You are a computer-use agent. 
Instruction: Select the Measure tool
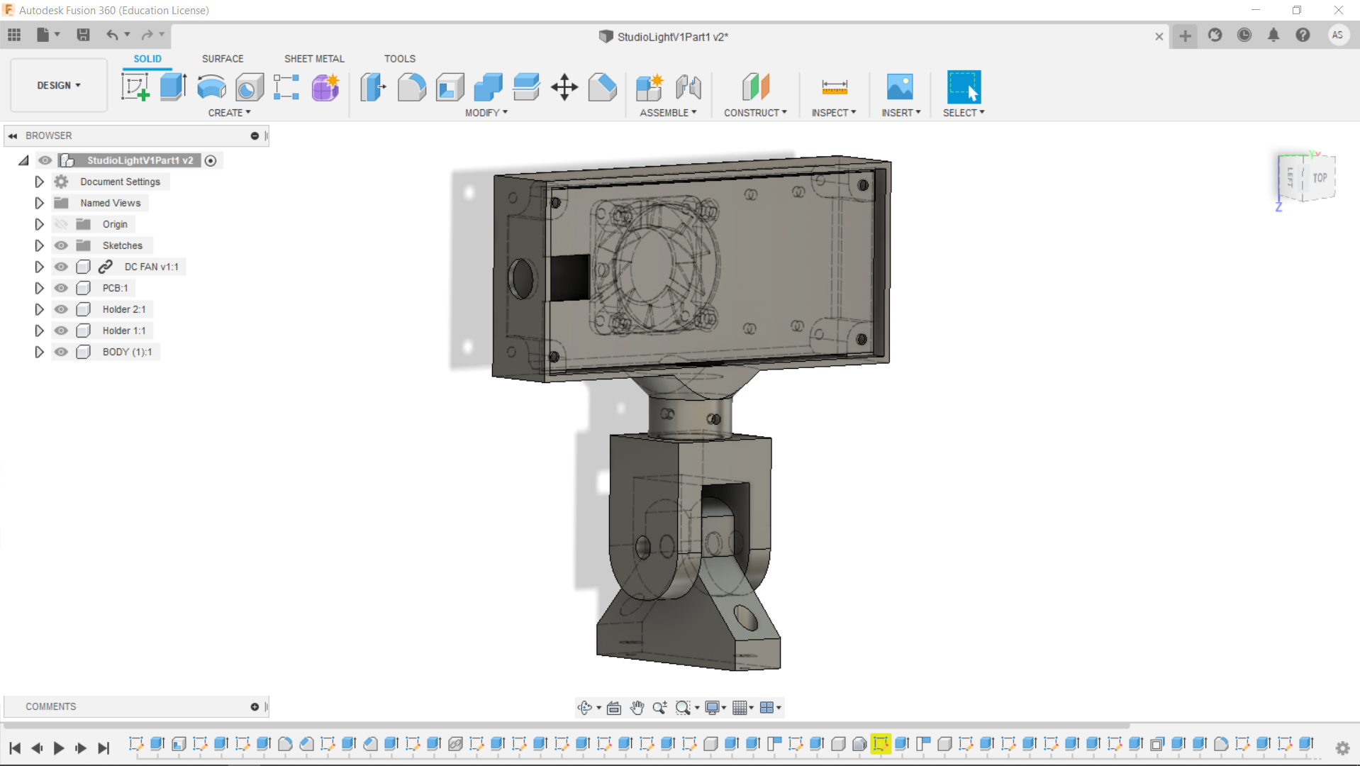835,87
